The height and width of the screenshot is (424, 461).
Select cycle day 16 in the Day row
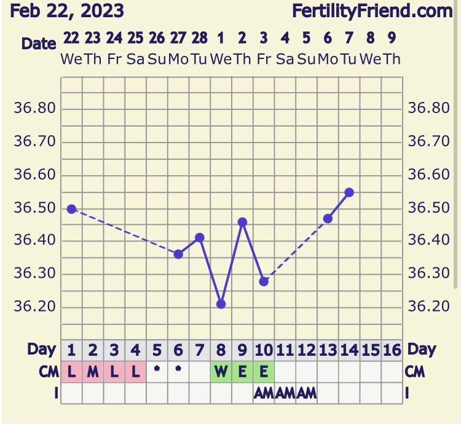tap(392, 350)
